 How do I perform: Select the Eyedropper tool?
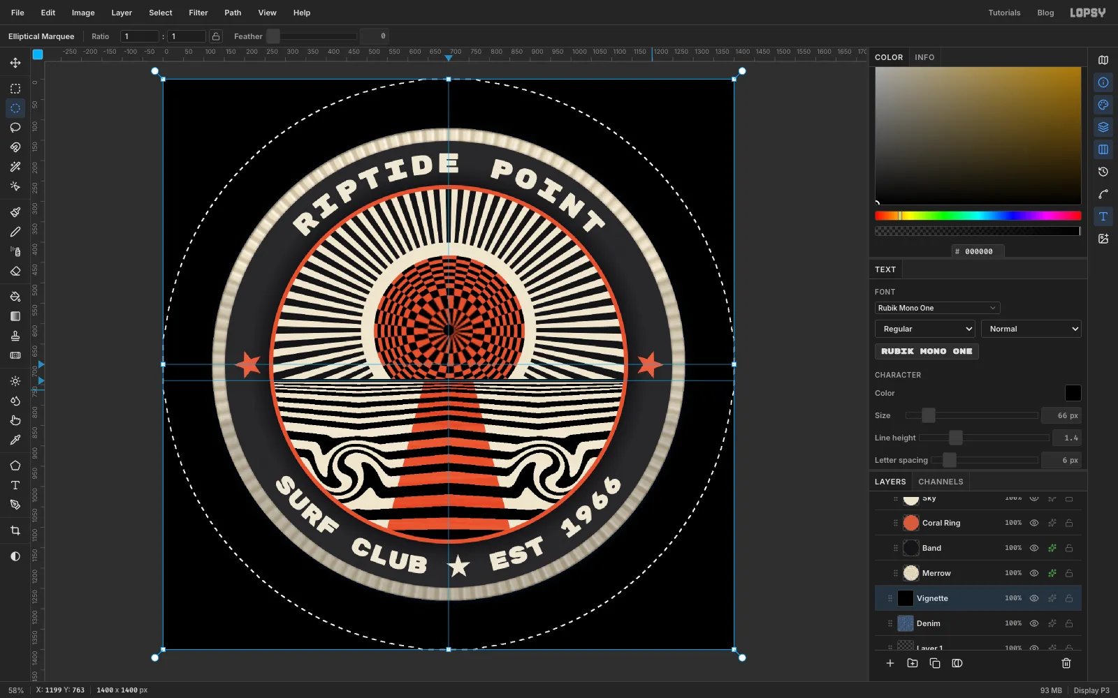[x=15, y=440]
